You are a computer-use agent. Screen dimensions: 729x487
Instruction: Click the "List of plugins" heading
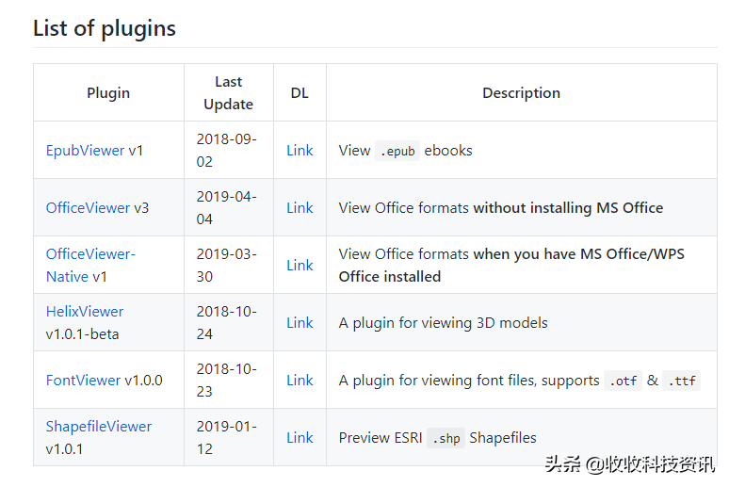coord(105,28)
